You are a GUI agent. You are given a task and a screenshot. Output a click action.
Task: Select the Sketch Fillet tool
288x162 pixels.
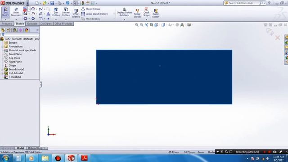(x=40, y=18)
